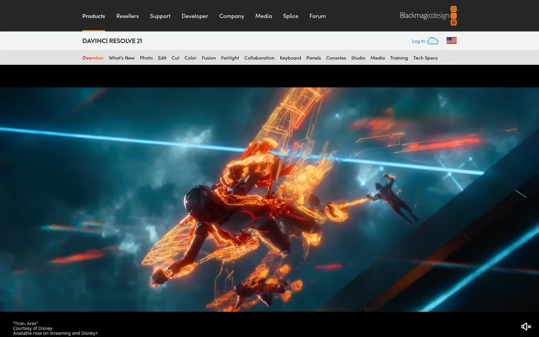Open the Forum link
Screen dimensions: 539x337
pyautogui.click(x=318, y=16)
